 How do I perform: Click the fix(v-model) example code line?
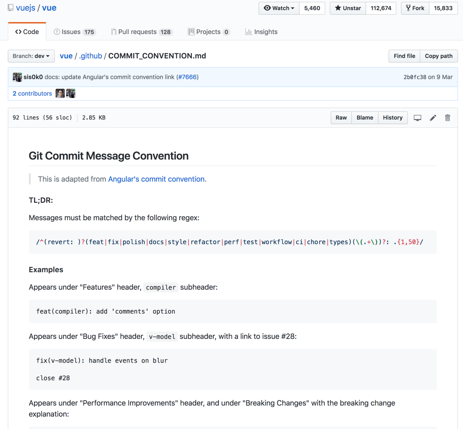(102, 361)
